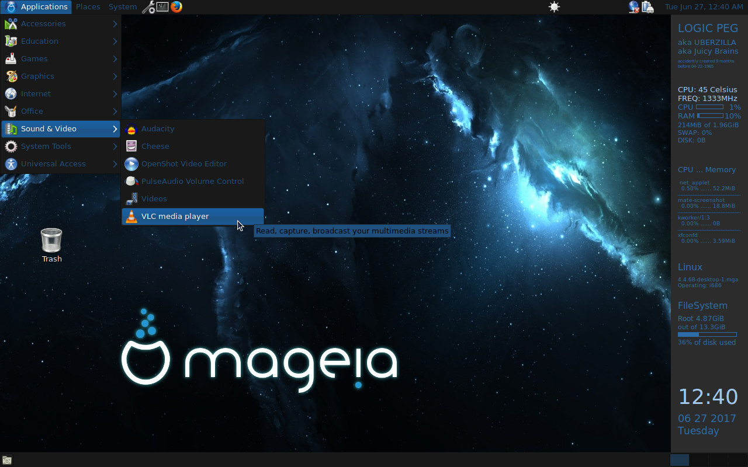Click the 'CPU: 45 Celsius' reading
Viewport: 748px width, 467px height.
pyautogui.click(x=708, y=90)
